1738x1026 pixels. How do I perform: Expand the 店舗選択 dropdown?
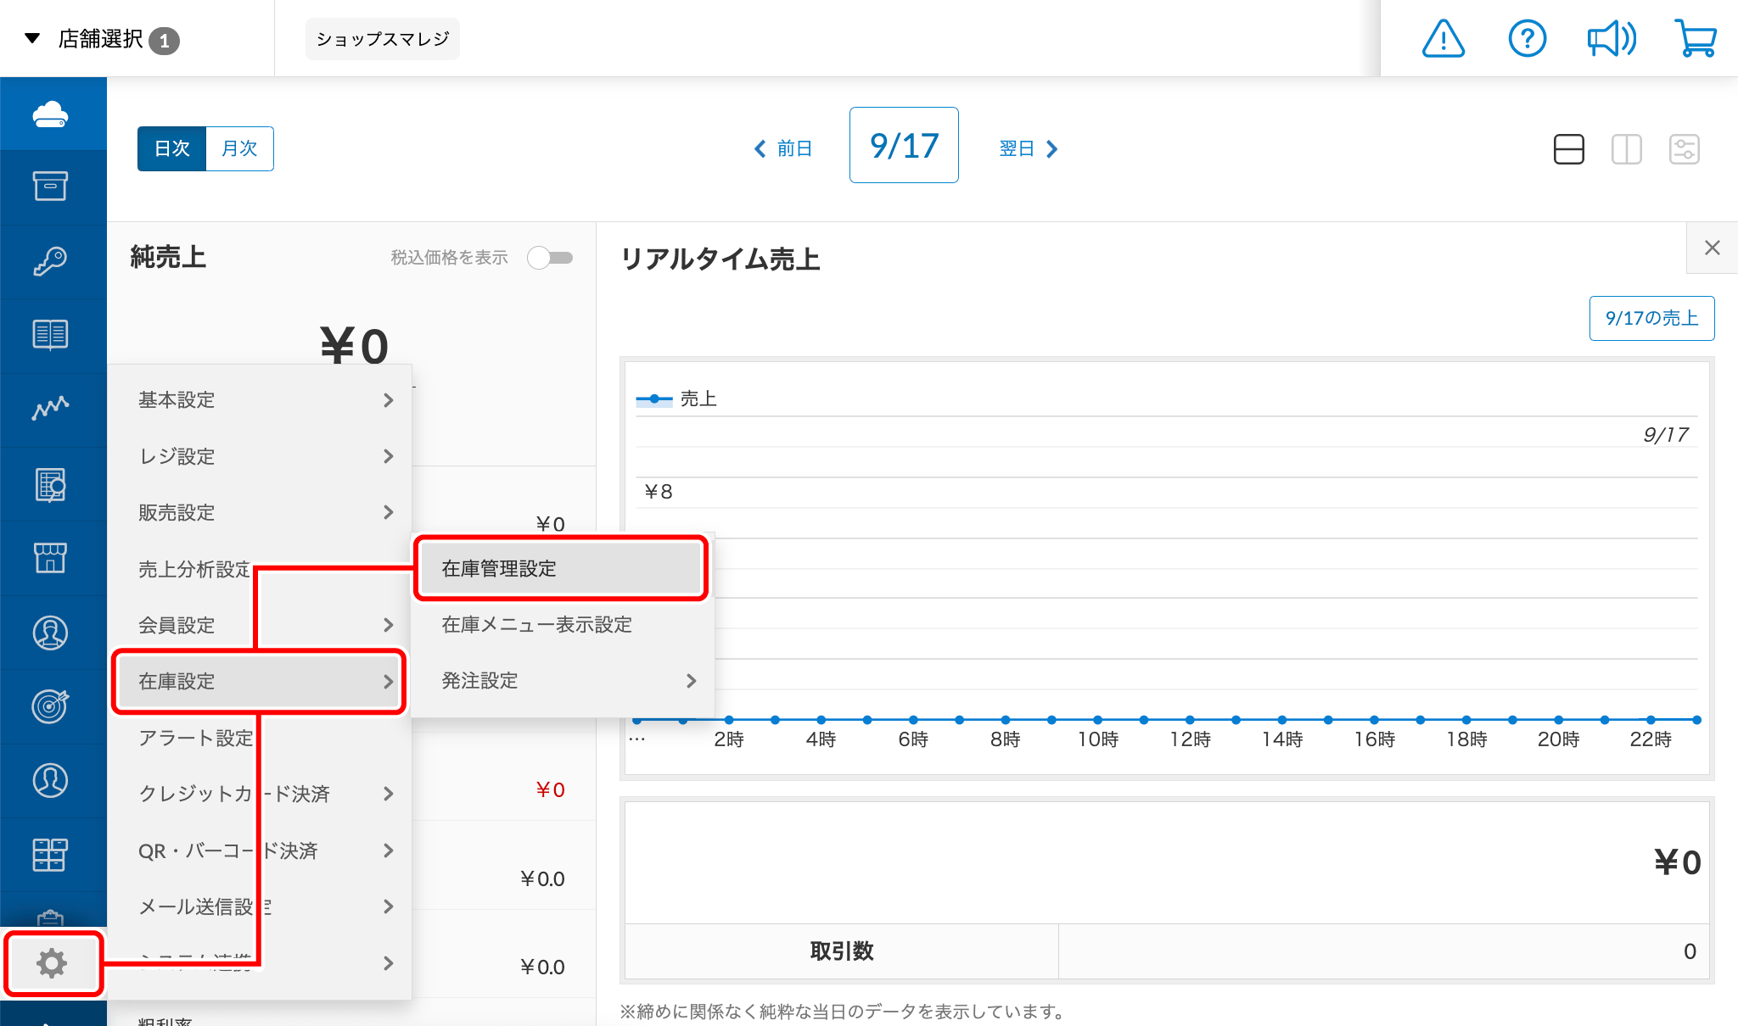[102, 39]
